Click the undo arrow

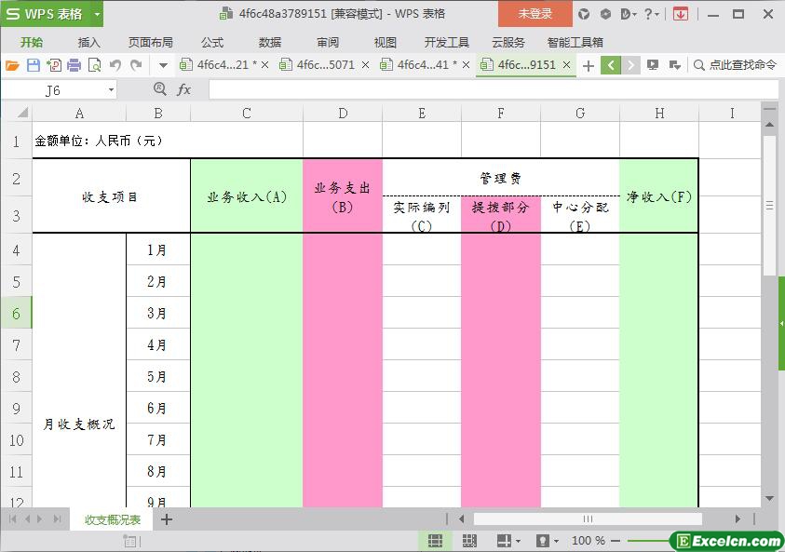[115, 65]
